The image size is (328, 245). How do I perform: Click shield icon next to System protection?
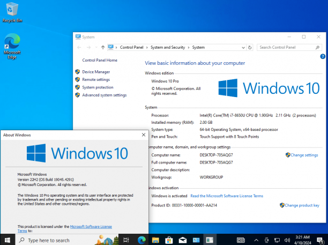78,87
